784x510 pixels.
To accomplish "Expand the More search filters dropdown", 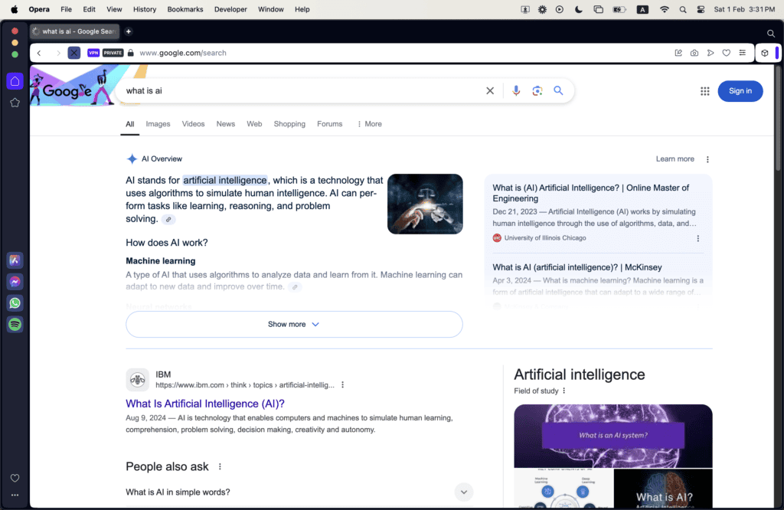I will coord(369,124).
